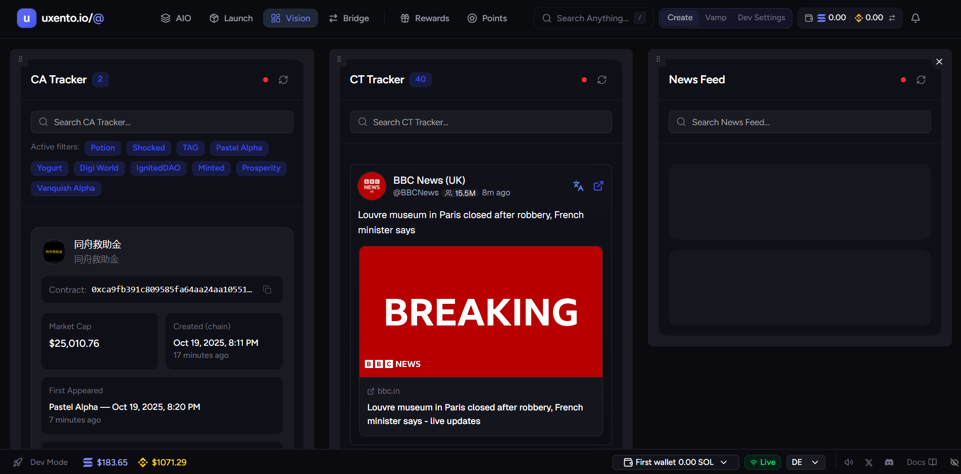Open the Points page
The image size is (961, 474).
(487, 18)
